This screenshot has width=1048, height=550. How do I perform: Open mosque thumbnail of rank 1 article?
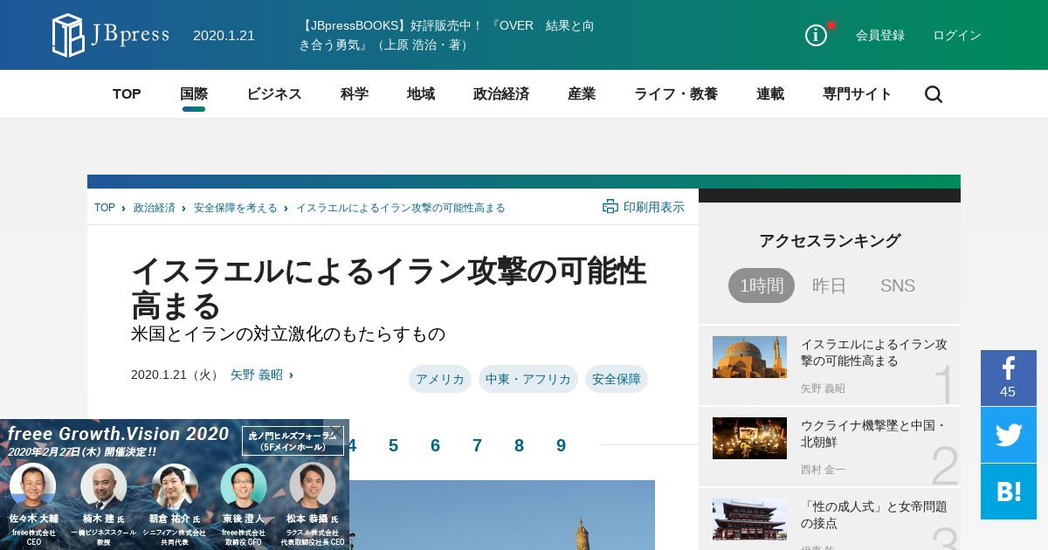(x=749, y=357)
